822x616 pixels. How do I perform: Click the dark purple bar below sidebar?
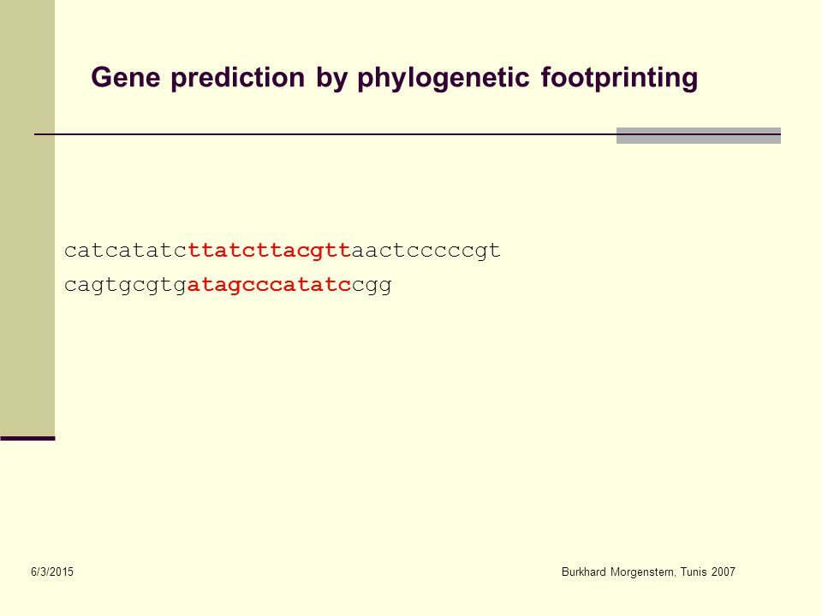[27, 438]
